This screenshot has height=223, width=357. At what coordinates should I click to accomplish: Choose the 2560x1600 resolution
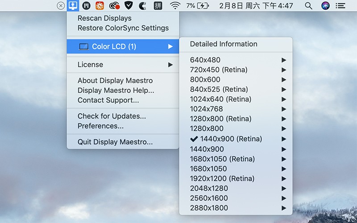coord(236,198)
